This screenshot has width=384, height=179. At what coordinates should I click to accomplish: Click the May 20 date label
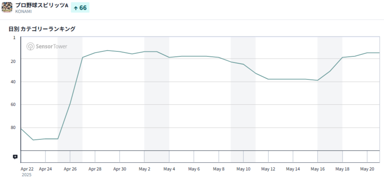367,169
